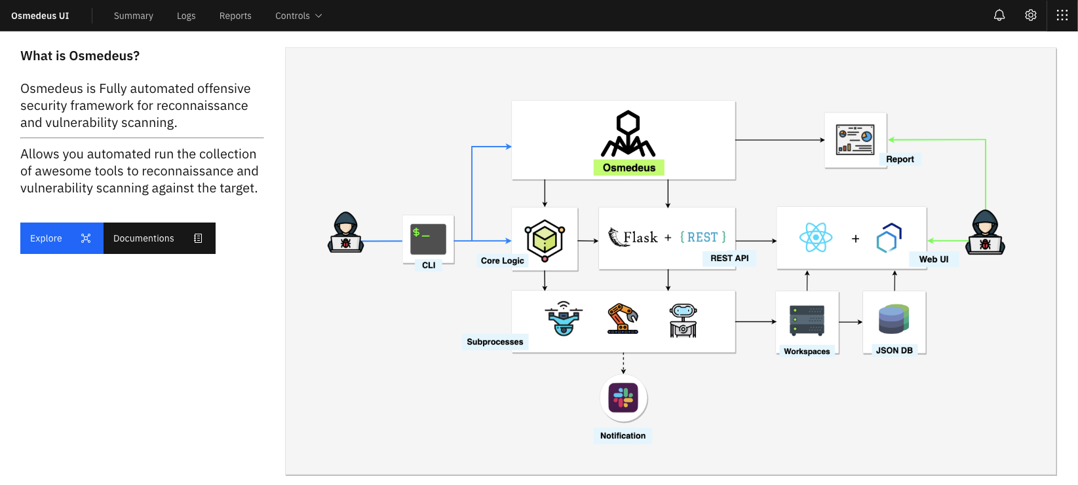
Task: Click the Core Logic label
Action: coord(503,260)
